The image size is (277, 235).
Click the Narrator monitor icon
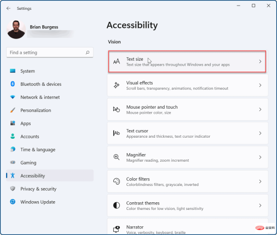pyautogui.click(x=117, y=229)
